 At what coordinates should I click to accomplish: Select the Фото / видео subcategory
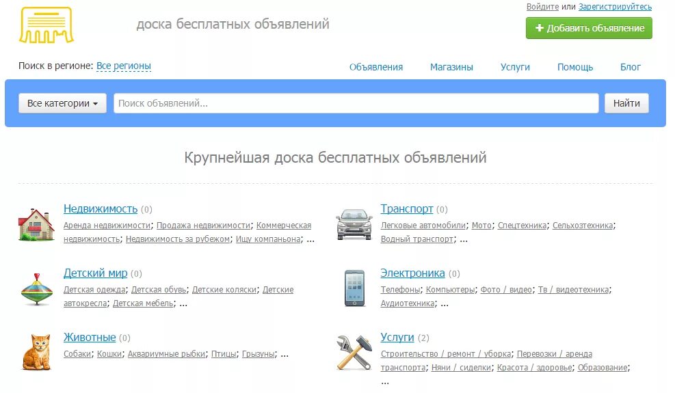[506, 290]
